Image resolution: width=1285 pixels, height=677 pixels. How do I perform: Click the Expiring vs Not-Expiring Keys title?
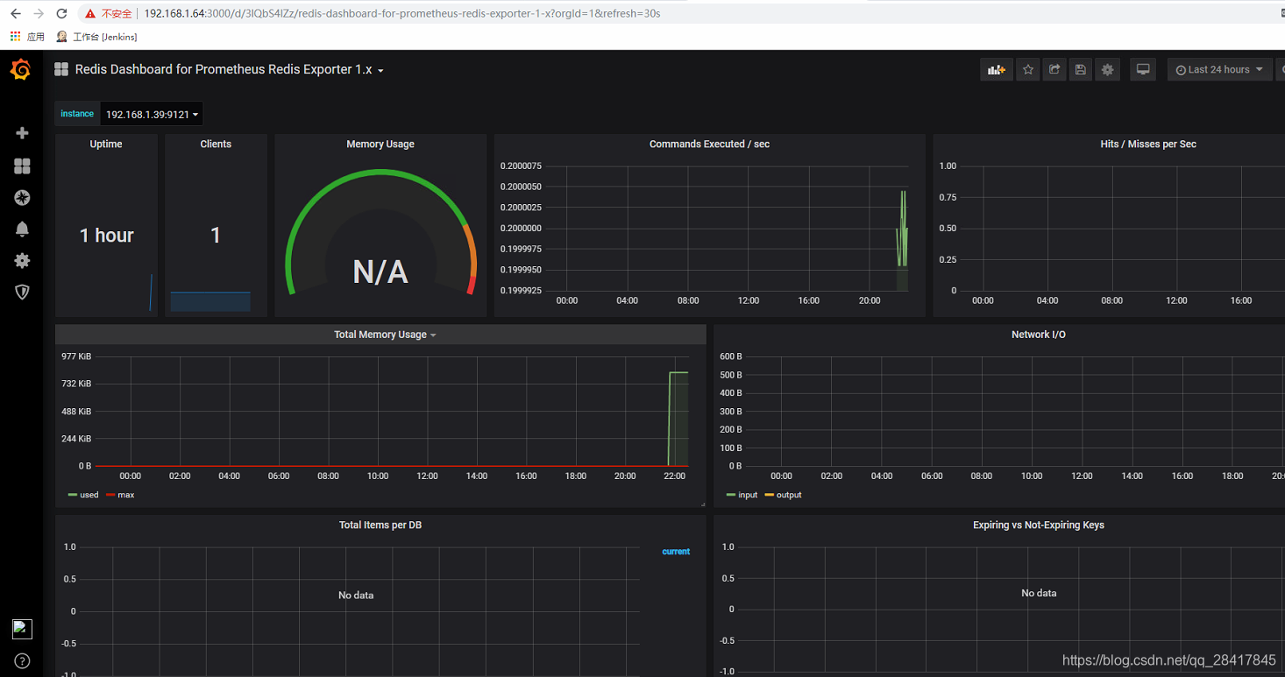1039,525
